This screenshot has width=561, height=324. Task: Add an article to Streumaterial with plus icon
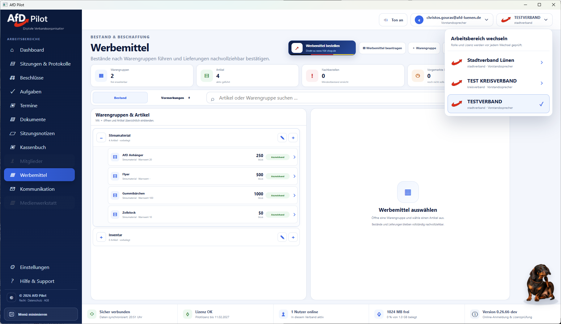click(293, 138)
